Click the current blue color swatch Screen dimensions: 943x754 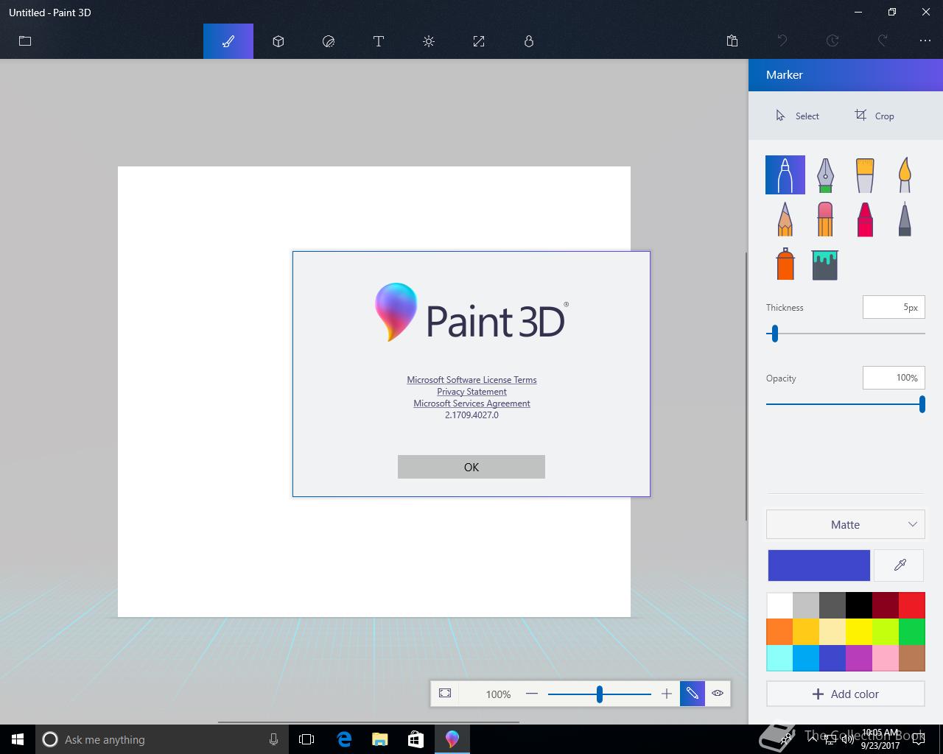click(x=818, y=565)
